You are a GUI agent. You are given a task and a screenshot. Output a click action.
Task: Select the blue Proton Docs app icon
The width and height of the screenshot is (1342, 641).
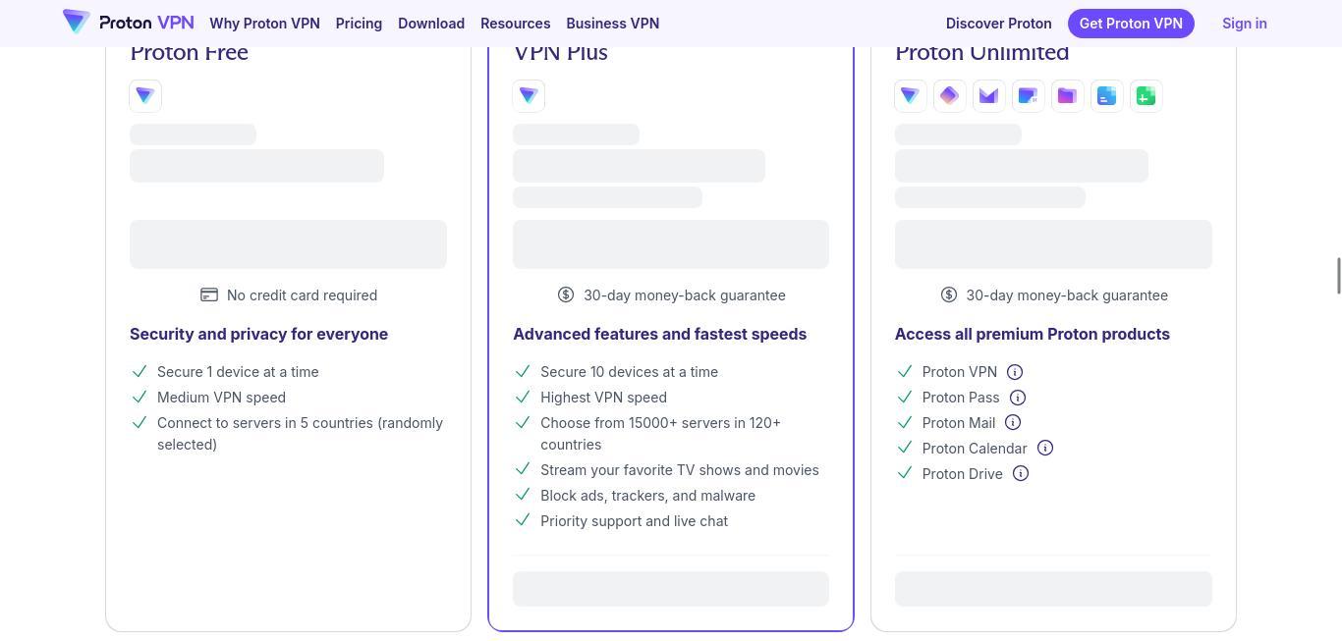click(x=1106, y=96)
